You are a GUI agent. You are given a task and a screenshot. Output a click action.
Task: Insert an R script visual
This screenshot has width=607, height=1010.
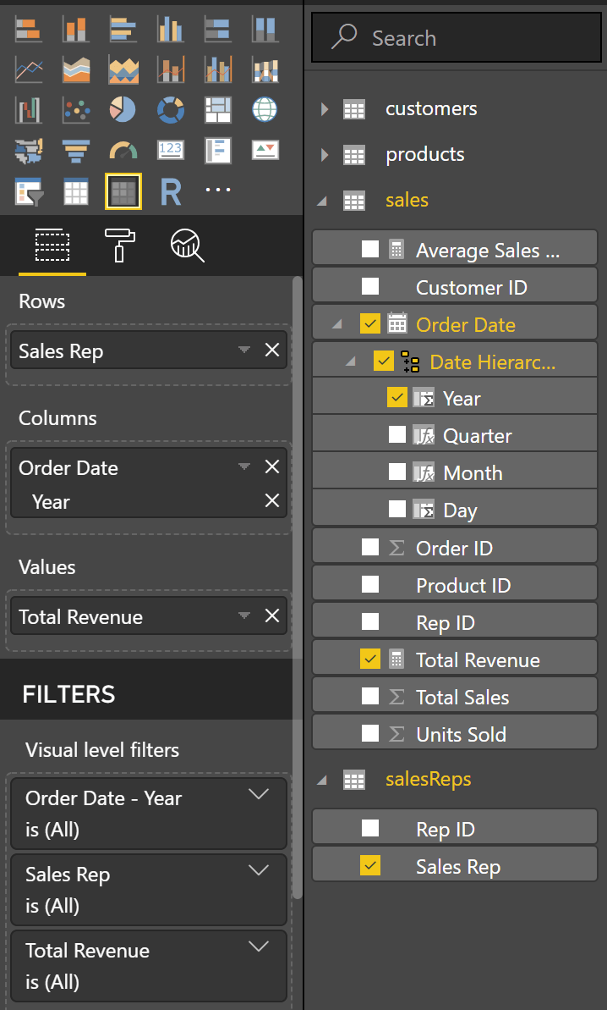[171, 191]
